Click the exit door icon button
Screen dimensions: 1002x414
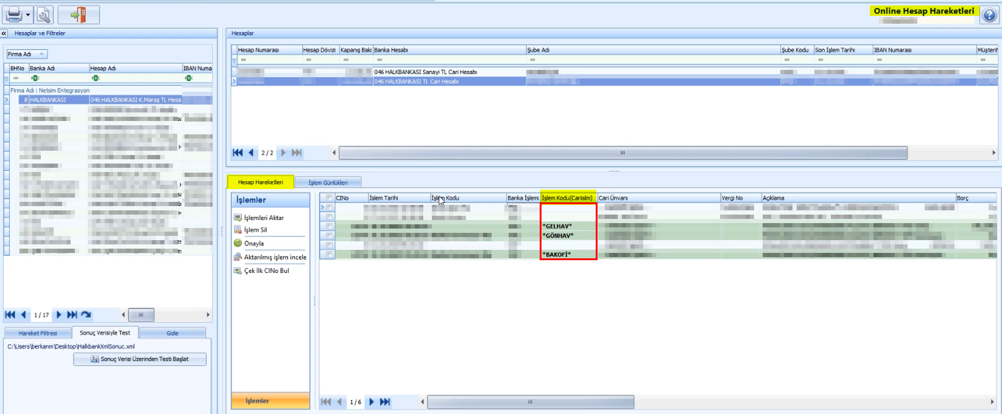coord(79,15)
